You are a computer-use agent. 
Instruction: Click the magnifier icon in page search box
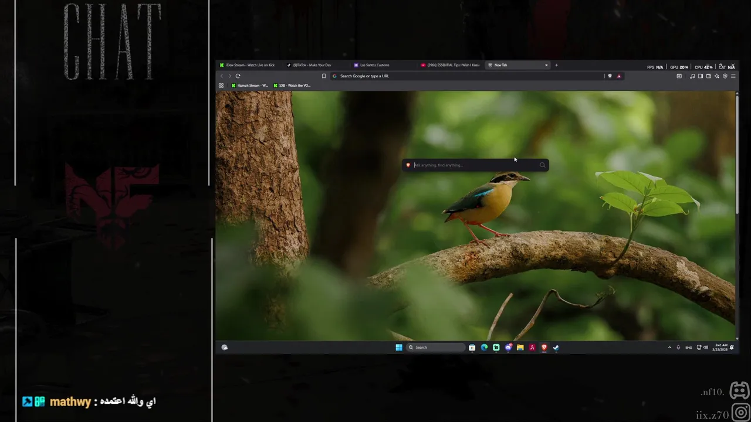click(x=542, y=165)
